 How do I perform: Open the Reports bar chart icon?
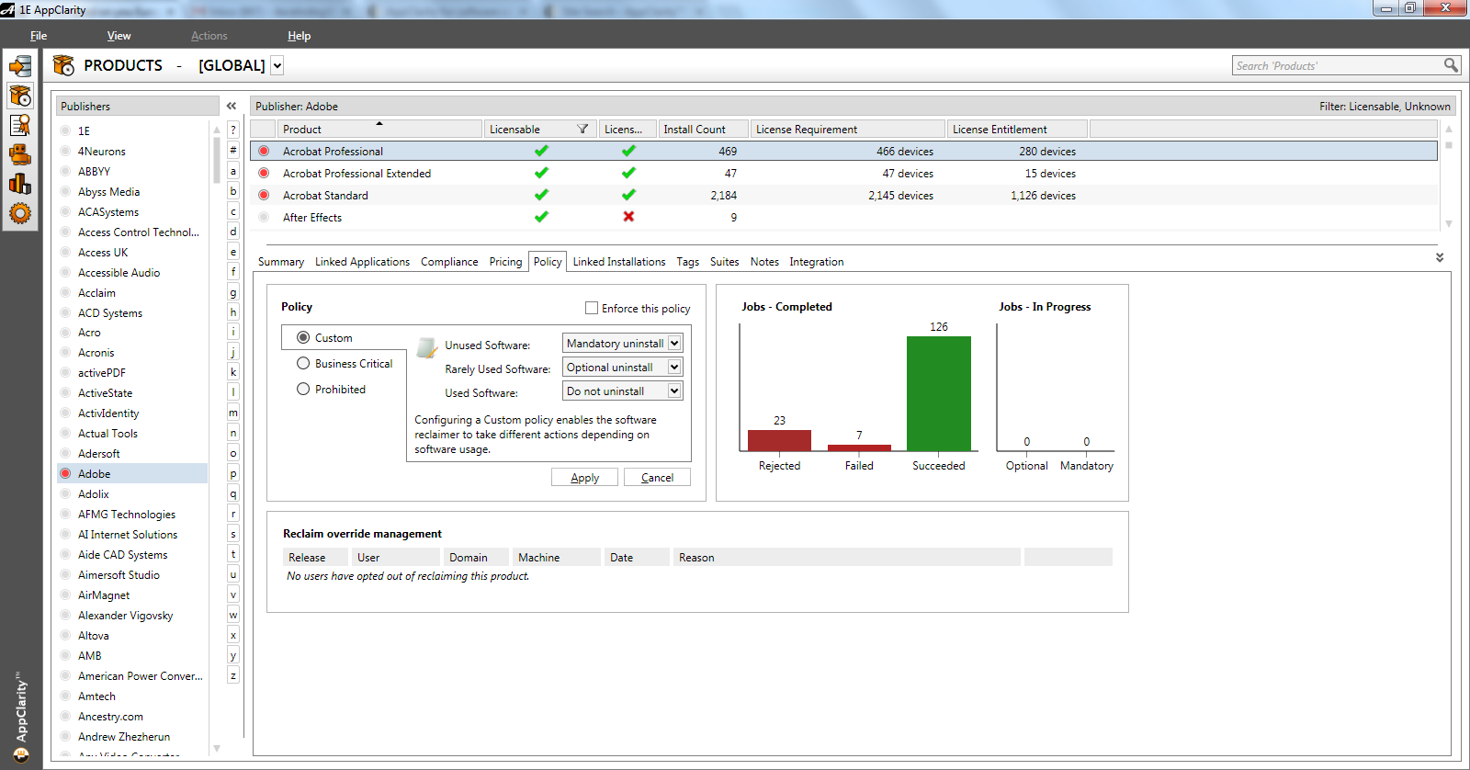coord(20,184)
